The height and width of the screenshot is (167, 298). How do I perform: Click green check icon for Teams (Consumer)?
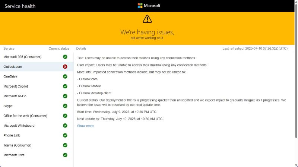[65, 145]
